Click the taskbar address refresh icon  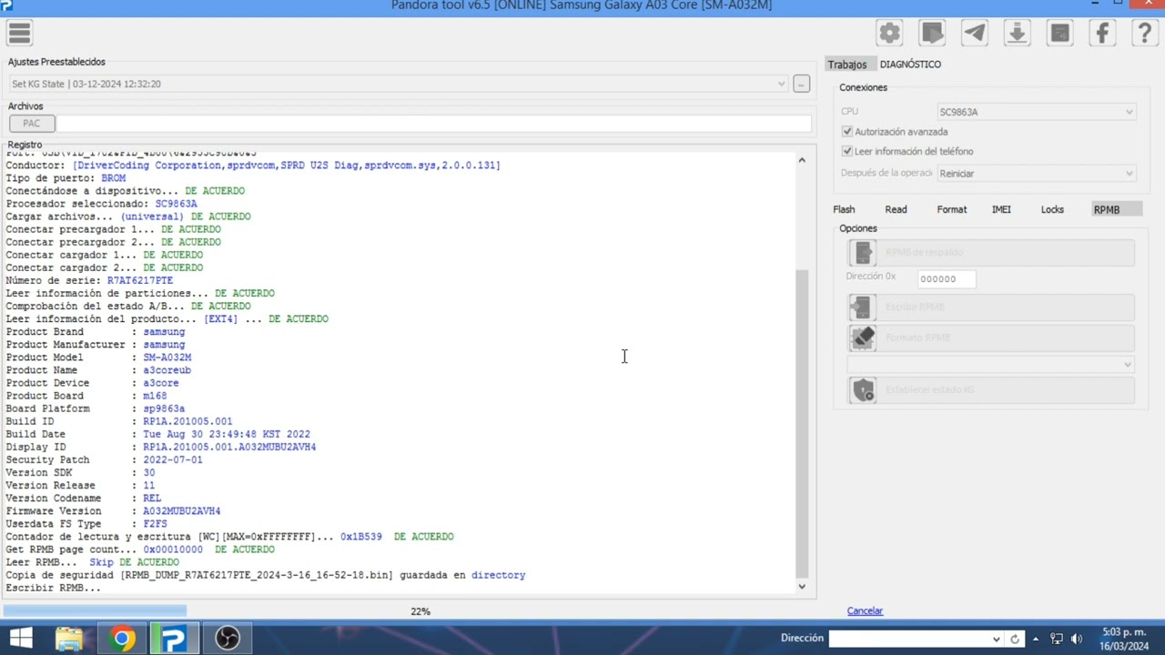[x=1015, y=639]
